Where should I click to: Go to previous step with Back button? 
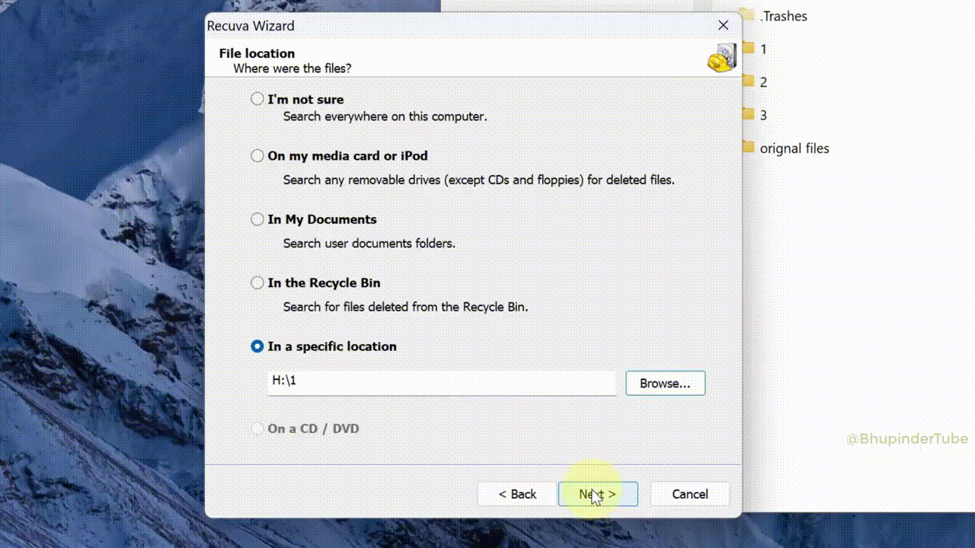point(517,494)
